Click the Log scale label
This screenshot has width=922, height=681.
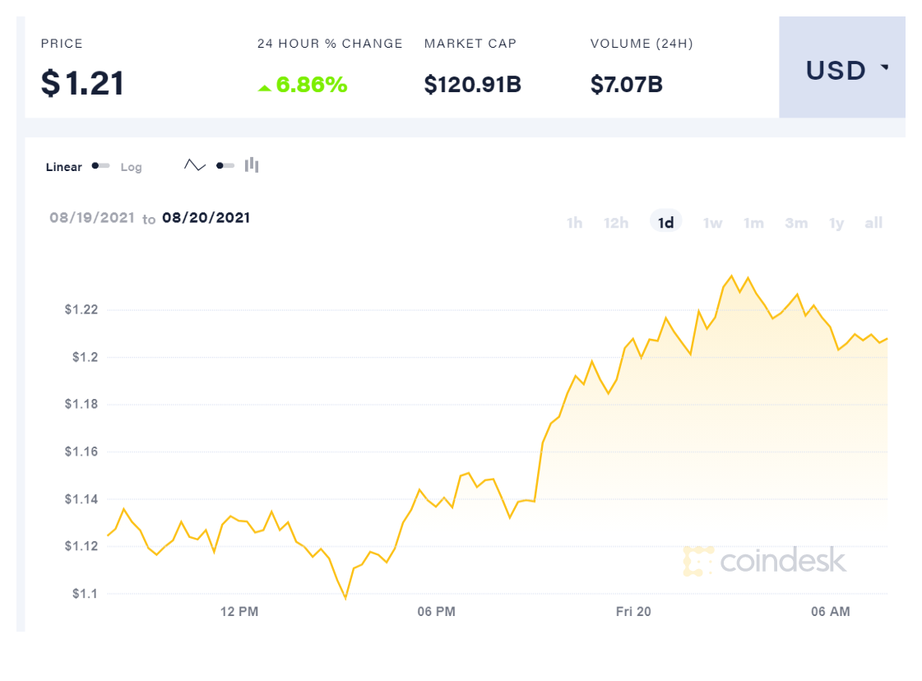pyautogui.click(x=132, y=167)
